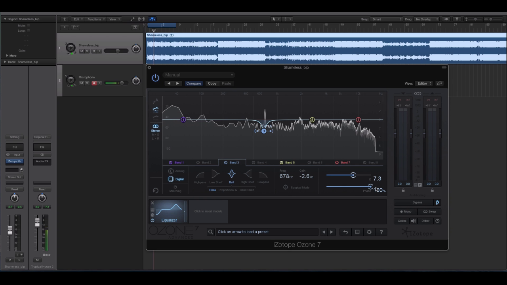Open the Functions menu dropdown
Image resolution: width=507 pixels, height=285 pixels.
click(x=96, y=19)
